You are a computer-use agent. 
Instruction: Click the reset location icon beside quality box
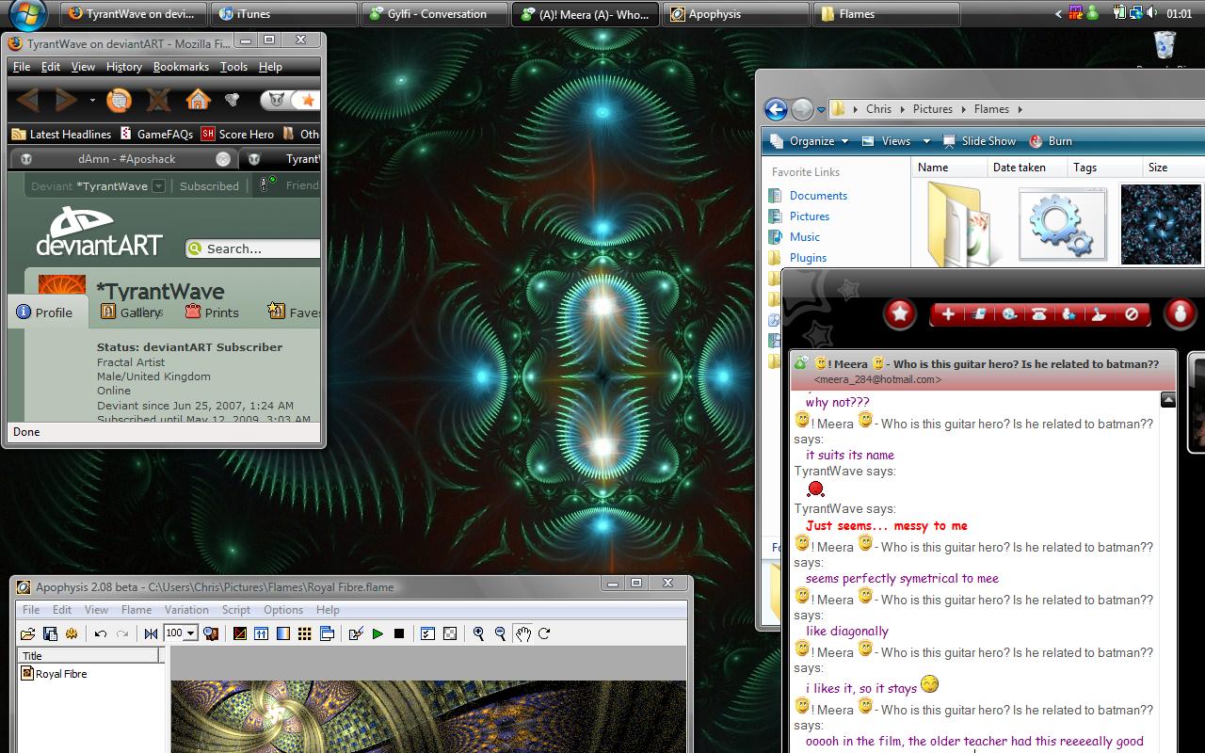coord(151,634)
